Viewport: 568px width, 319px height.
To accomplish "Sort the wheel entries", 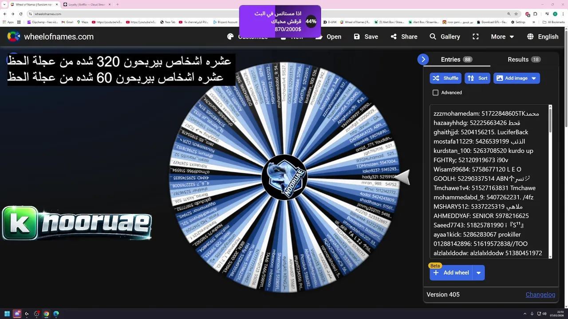I will [477, 78].
